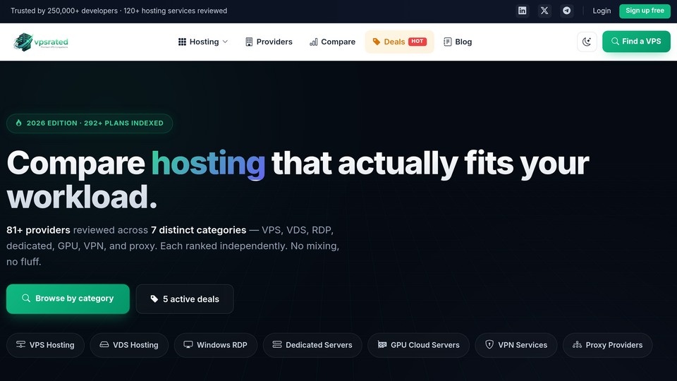This screenshot has height=381, width=677.
Task: Click the Login link
Action: click(x=602, y=11)
